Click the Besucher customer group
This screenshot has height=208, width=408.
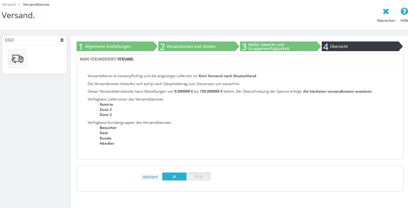[x=108, y=128]
